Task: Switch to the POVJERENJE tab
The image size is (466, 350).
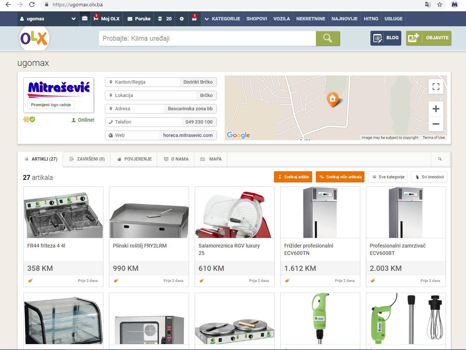Action: point(134,159)
